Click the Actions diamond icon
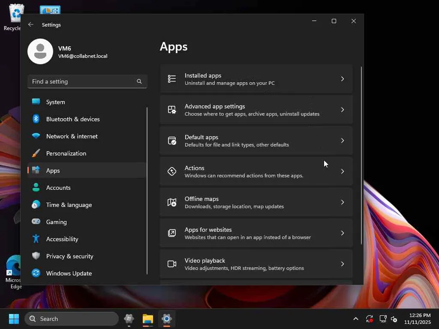 pos(172,171)
